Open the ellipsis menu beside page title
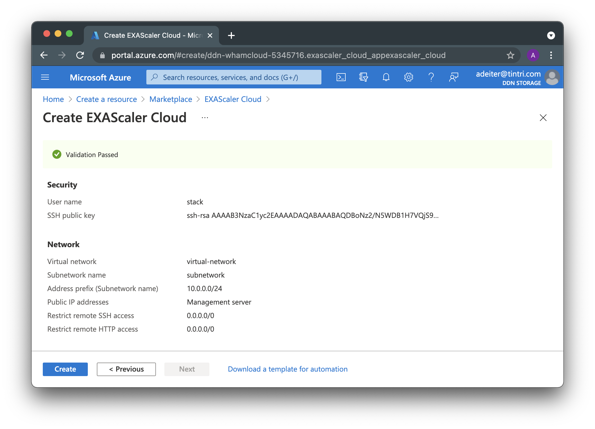This screenshot has height=429, width=595. (205, 118)
